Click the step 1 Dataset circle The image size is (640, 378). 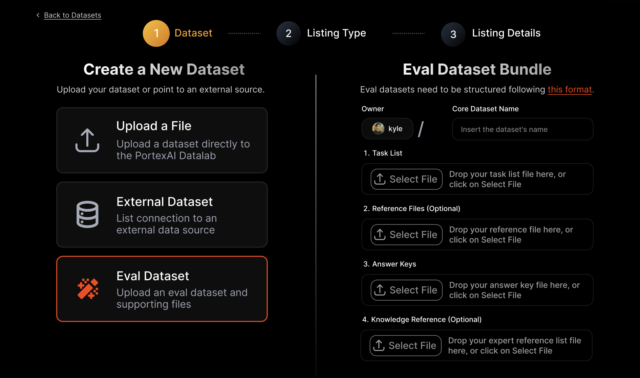(156, 33)
